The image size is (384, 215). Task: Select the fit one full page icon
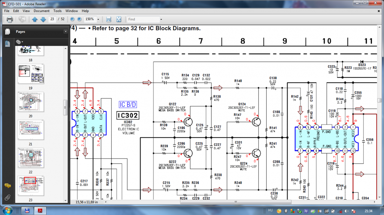[x=119, y=19]
